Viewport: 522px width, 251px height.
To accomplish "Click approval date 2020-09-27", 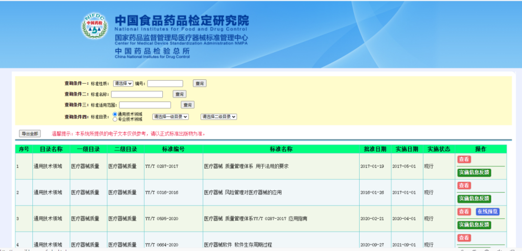I will coord(372,245).
